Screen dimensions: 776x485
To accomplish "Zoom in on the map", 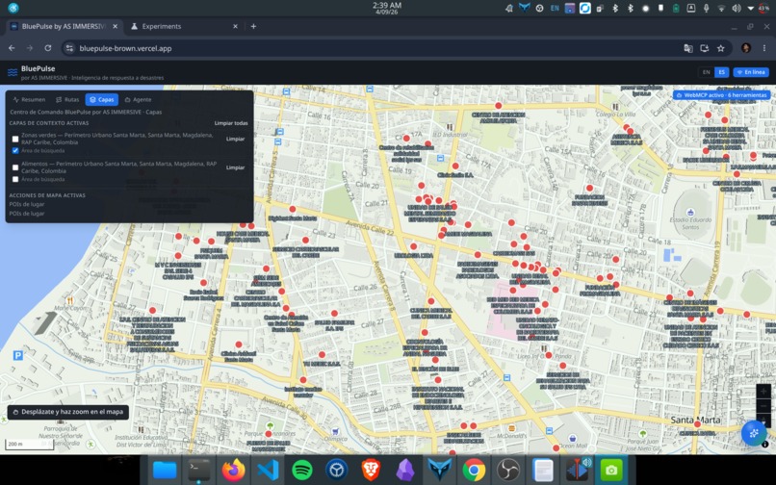I will click(763, 391).
